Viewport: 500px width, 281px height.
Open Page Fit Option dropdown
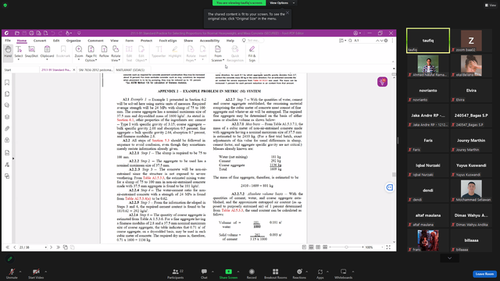91,53
